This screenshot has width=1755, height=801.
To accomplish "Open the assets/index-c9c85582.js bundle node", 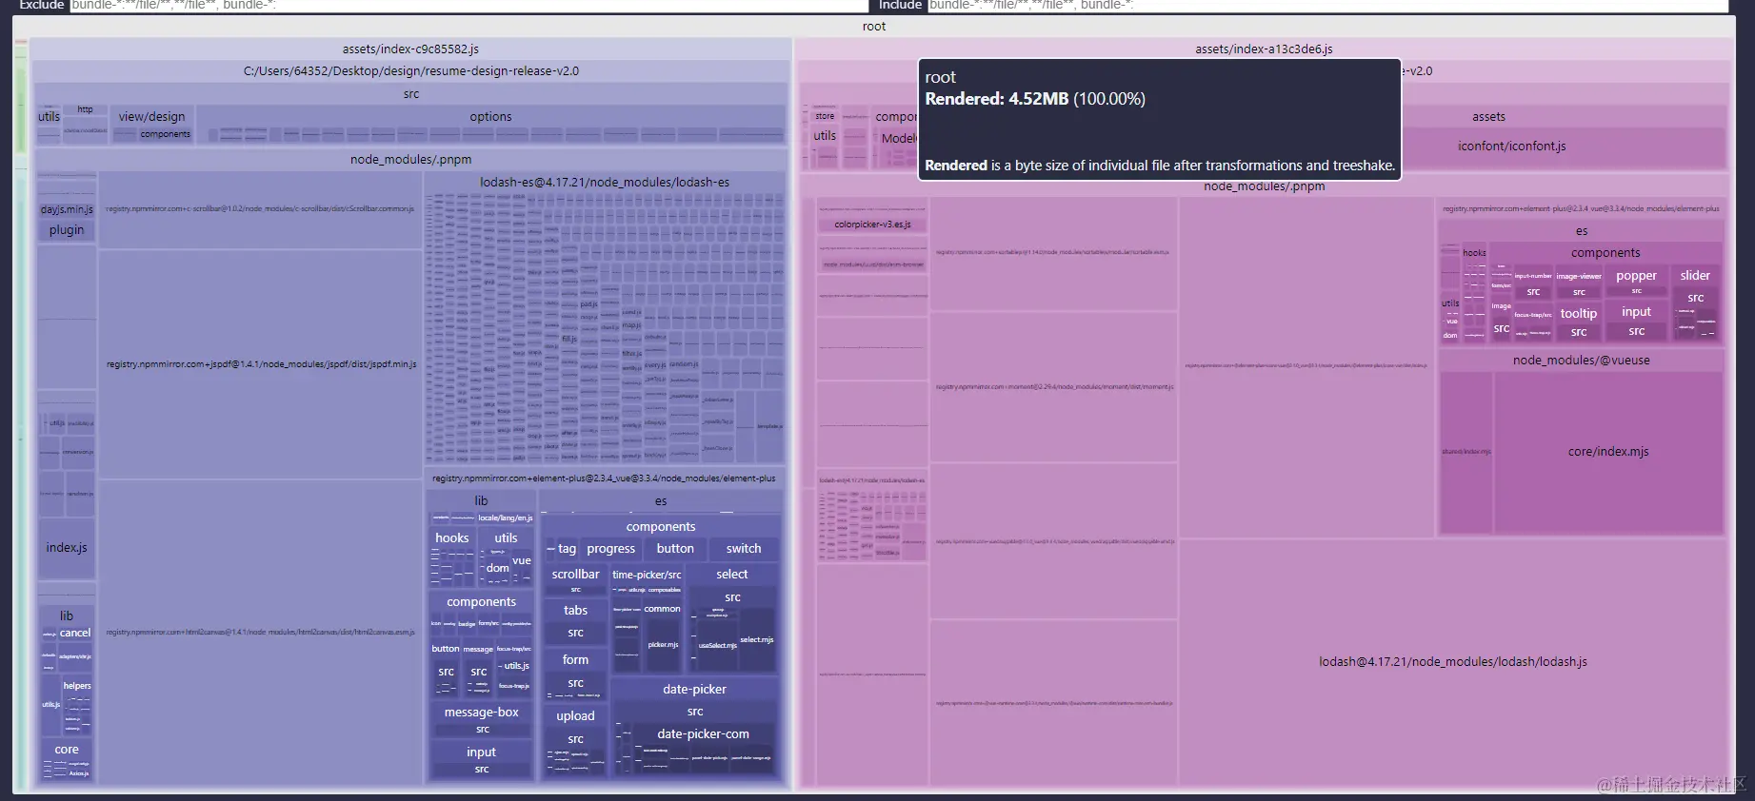I will click(410, 49).
